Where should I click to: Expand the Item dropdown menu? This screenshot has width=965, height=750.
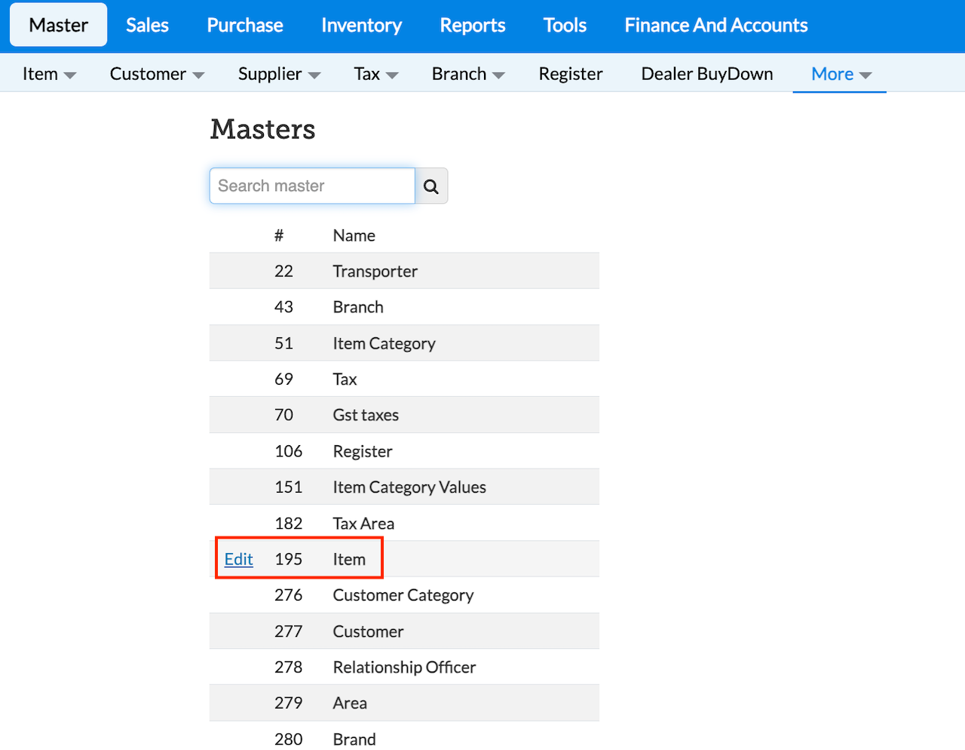(x=49, y=74)
